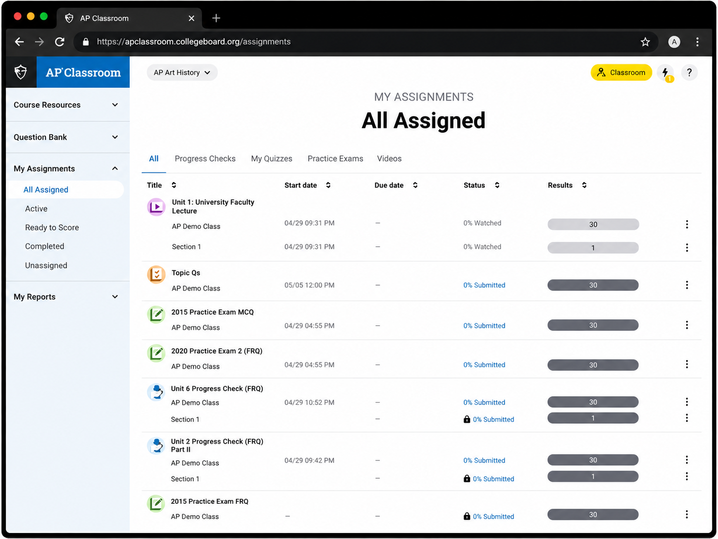
Task: Switch to the Videos tab
Action: pos(389,159)
